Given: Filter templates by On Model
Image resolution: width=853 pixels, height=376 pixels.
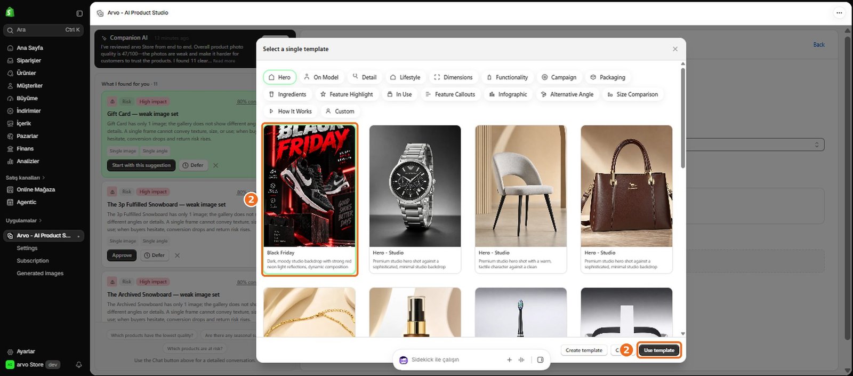Looking at the screenshot, I should (321, 77).
